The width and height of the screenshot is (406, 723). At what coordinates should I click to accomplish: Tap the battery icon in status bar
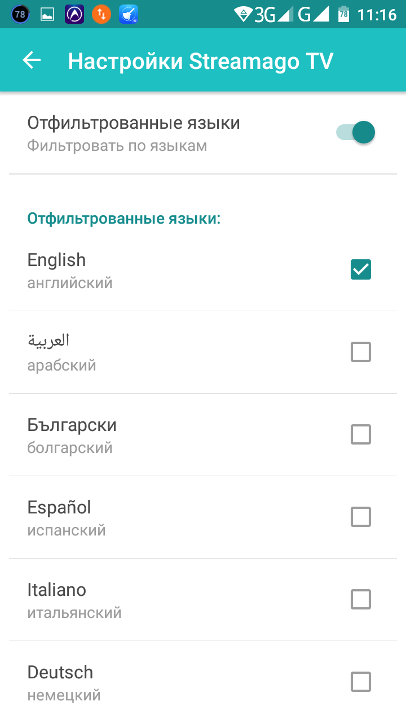(x=343, y=14)
